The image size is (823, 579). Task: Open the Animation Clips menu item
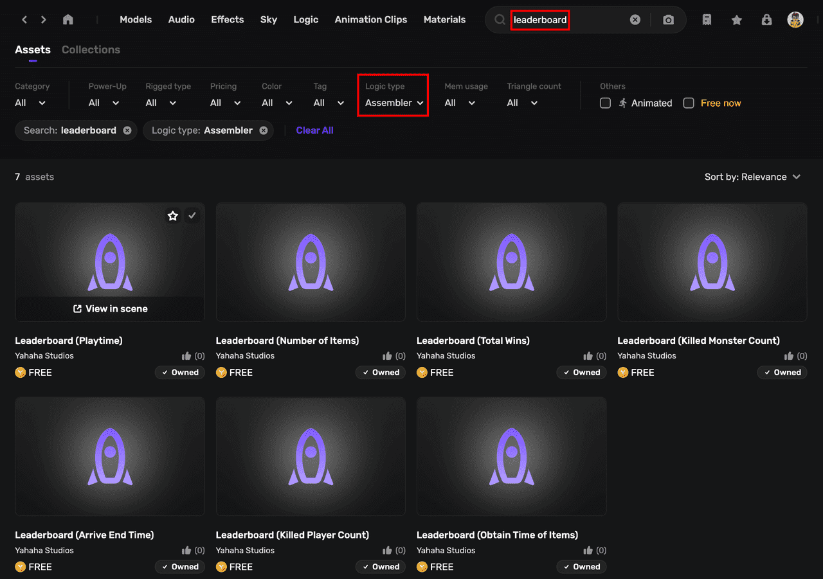pyautogui.click(x=371, y=19)
